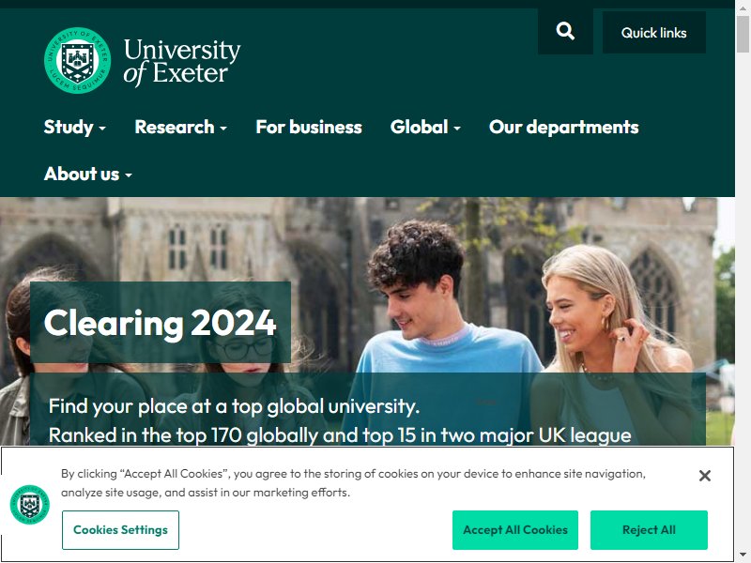Click the University of Exeter crest logo
This screenshot has width=751, height=563.
tap(78, 60)
